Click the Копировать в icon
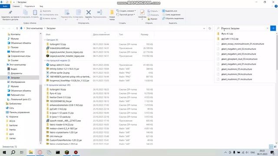 click(x=78, y=14)
